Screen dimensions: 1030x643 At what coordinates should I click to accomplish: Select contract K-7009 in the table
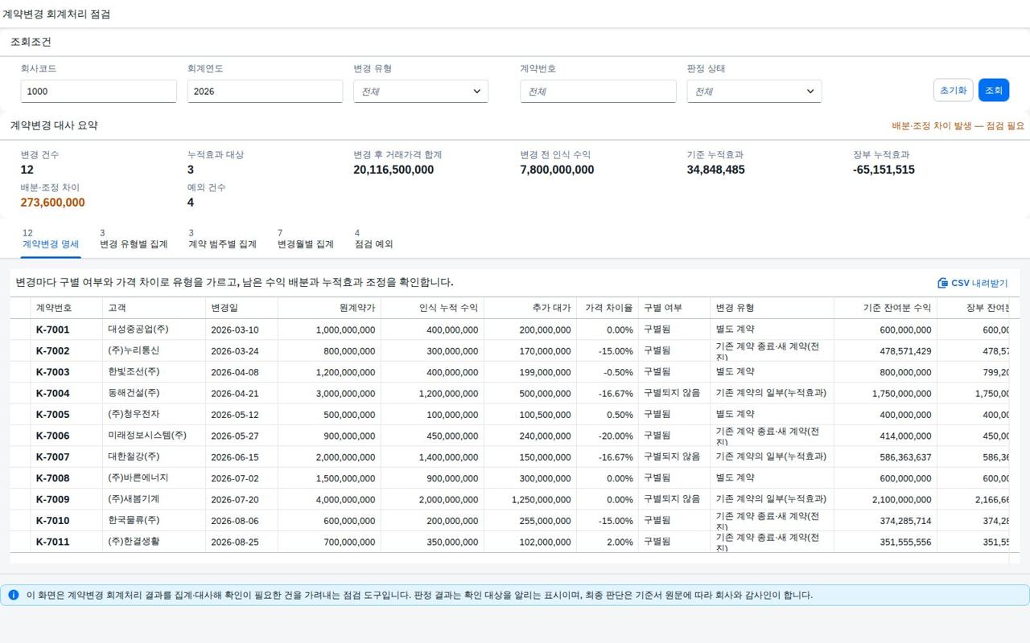pos(53,499)
